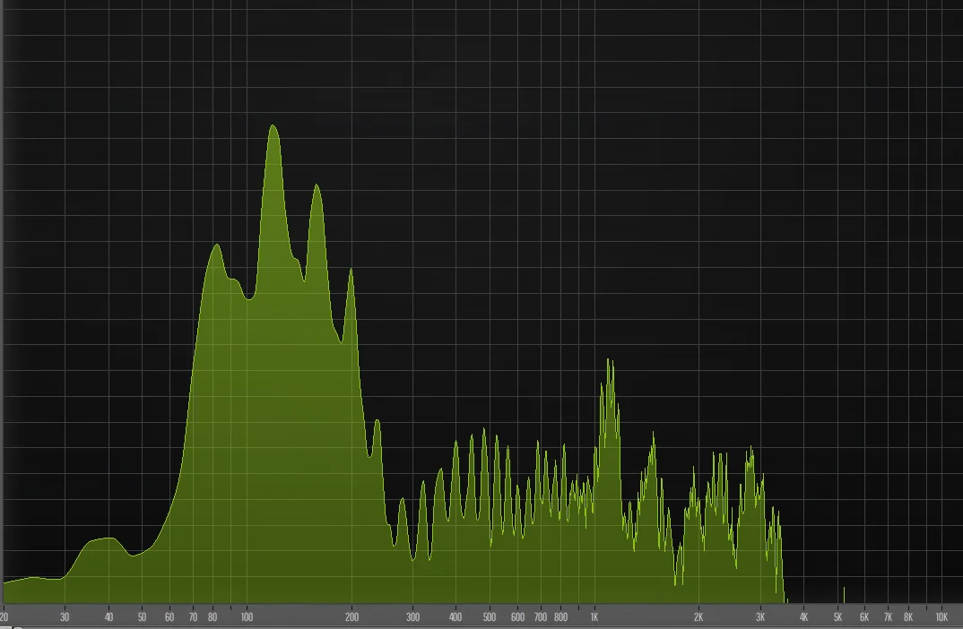Click the isolated thin spike near 5K
This screenshot has height=629, width=963.
click(844, 590)
